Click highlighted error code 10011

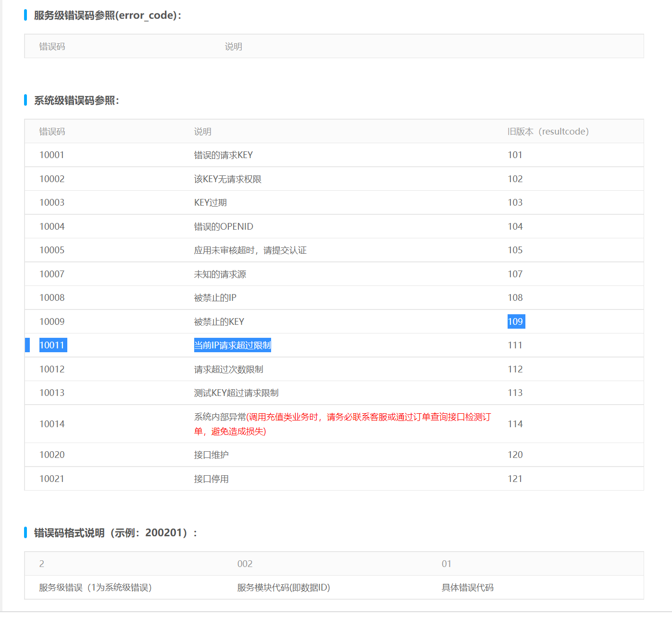click(53, 345)
